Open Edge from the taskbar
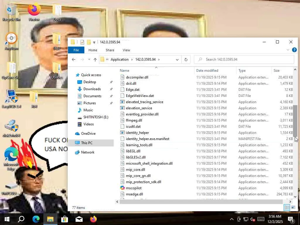The height and width of the screenshot is (225, 300). point(36,219)
